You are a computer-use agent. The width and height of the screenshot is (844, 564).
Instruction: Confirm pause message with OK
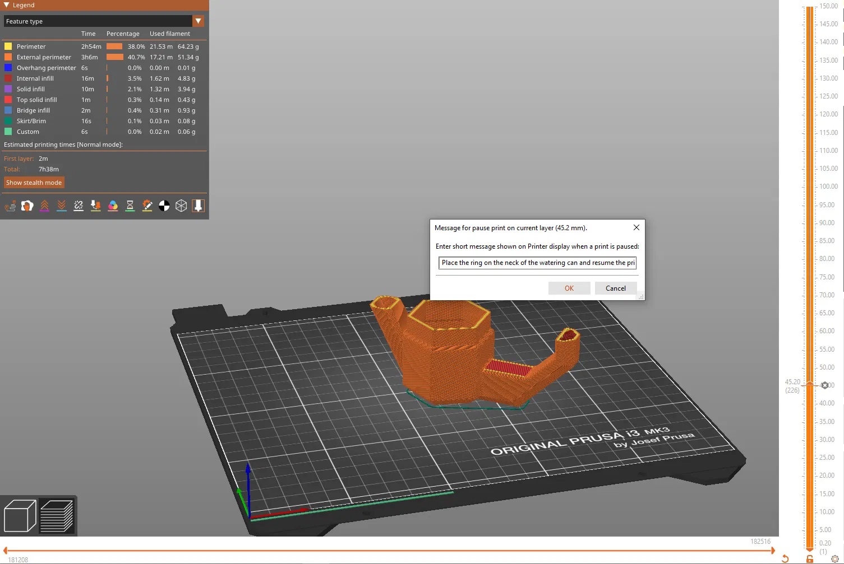pyautogui.click(x=569, y=288)
